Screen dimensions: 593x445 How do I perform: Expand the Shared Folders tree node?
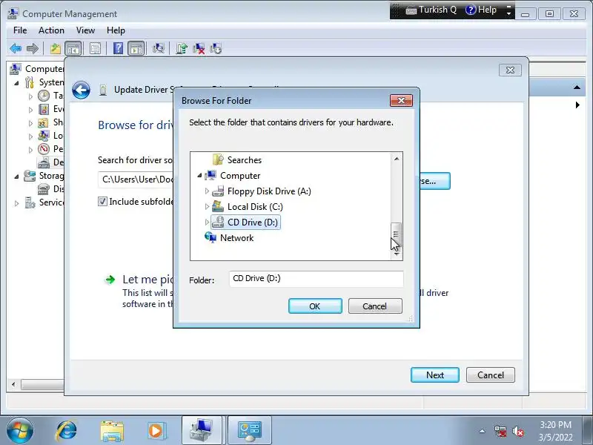tap(30, 123)
